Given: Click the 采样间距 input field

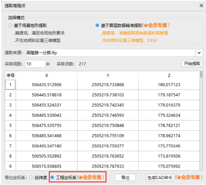Looking at the screenshot, I should (35, 64).
